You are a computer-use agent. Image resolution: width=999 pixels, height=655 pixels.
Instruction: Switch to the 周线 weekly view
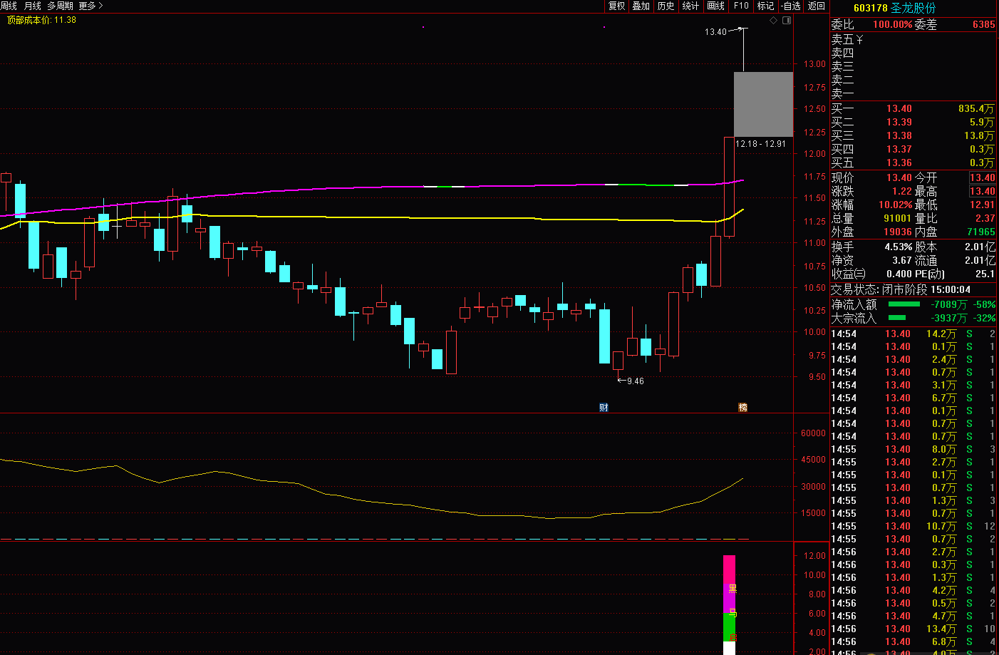(9, 6)
